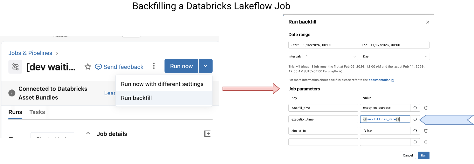Delete the should_fail parameter row
The image size is (474, 164).
coord(426,131)
